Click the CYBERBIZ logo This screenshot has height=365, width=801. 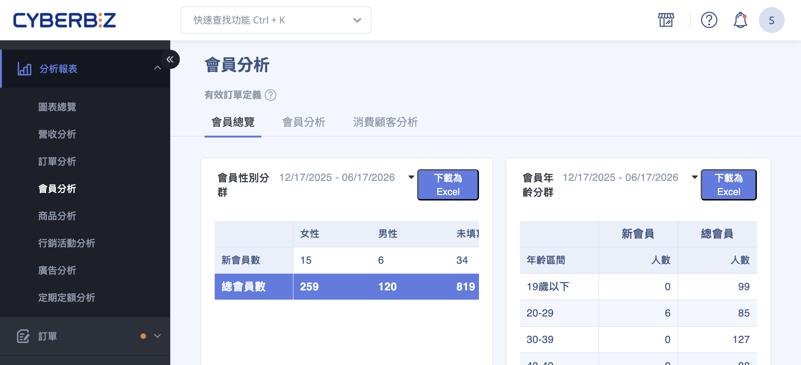pos(64,20)
